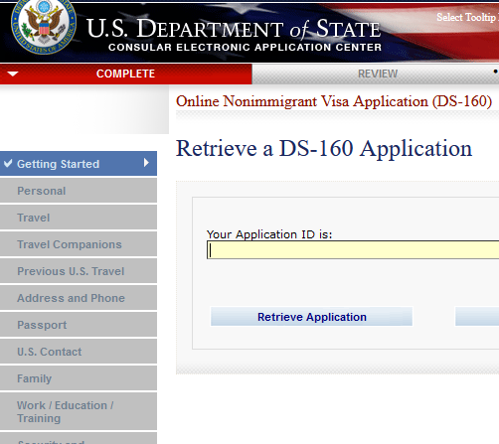Image resolution: width=499 pixels, height=444 pixels.
Task: Open the Personal section
Action: [79, 191]
